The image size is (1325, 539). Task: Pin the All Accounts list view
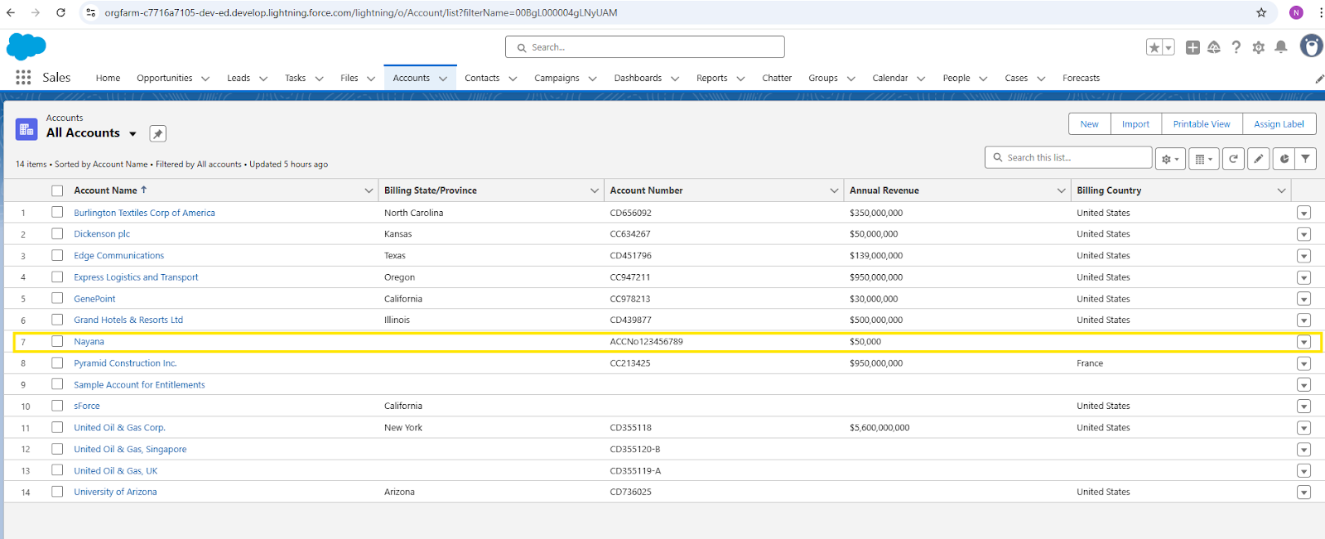[x=157, y=133]
